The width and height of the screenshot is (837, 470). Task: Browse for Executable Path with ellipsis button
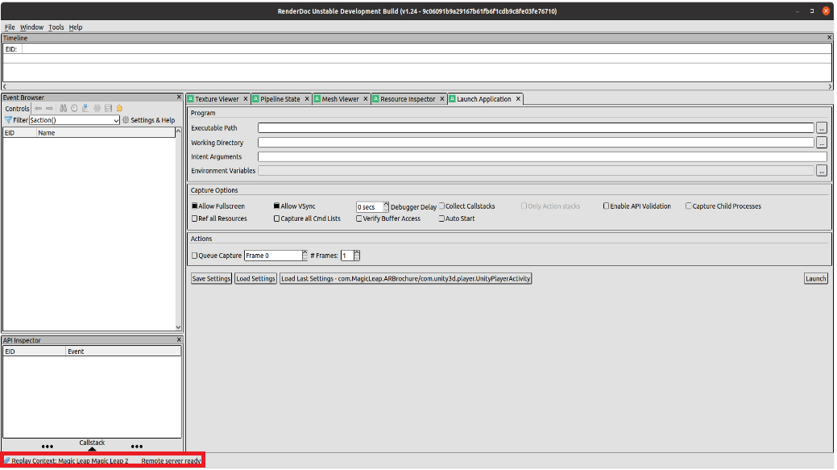click(x=821, y=128)
